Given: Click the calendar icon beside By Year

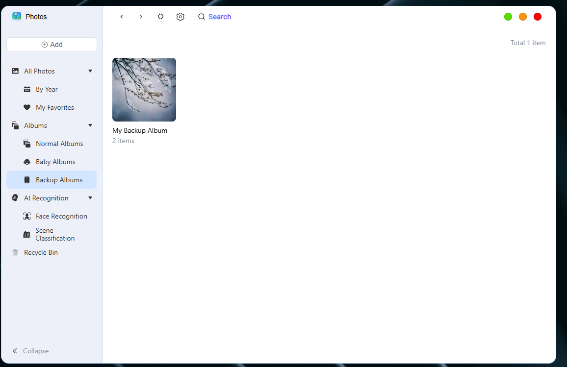Looking at the screenshot, I should (x=27, y=89).
